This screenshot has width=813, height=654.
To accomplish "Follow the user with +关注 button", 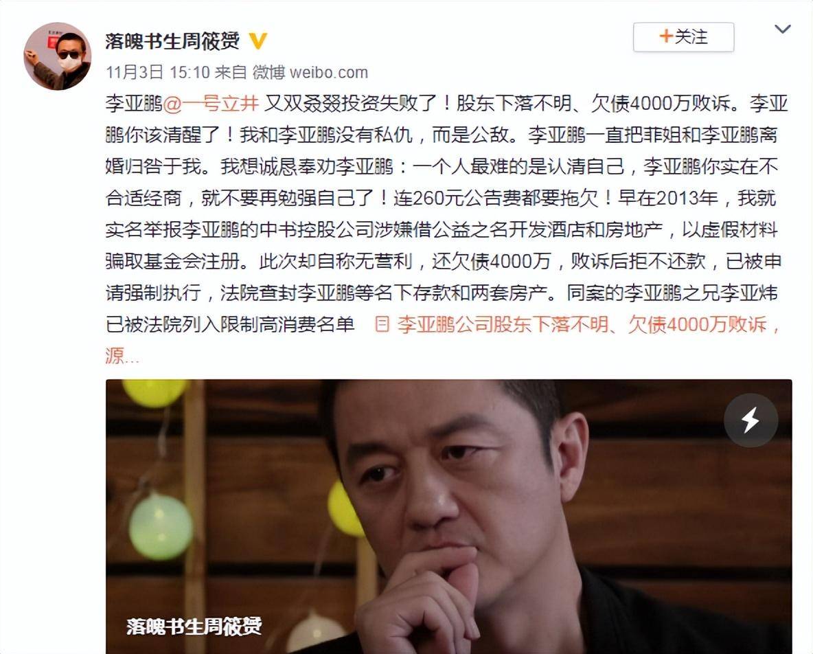I will click(683, 37).
